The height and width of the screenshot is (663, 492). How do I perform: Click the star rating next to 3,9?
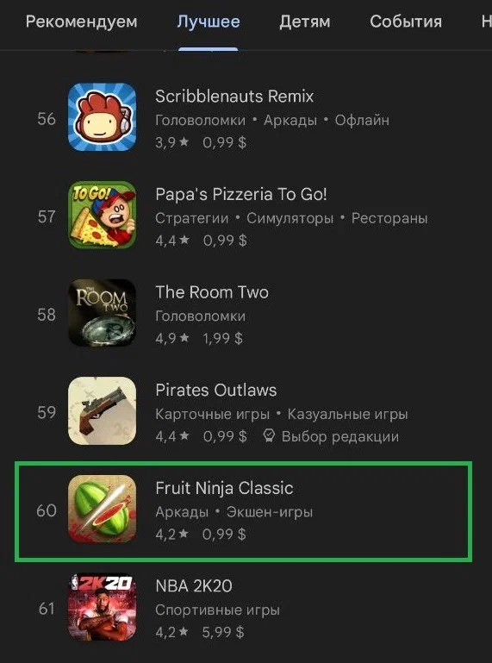point(184,142)
